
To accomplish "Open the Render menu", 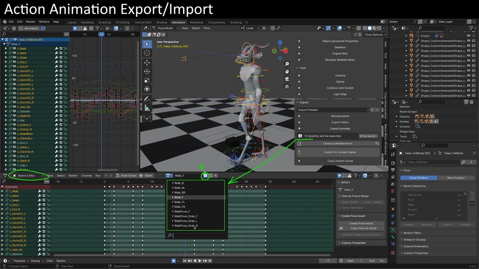I will coord(31,22).
